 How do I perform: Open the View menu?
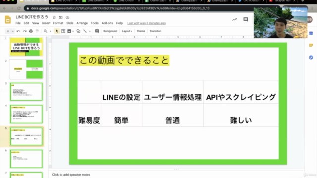coord(35,23)
